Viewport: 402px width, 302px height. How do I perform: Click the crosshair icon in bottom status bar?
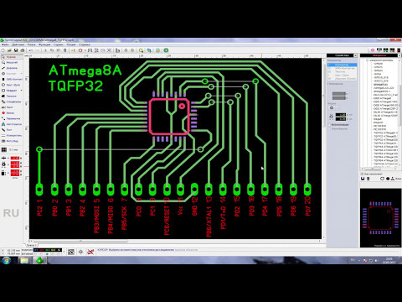pos(80,252)
